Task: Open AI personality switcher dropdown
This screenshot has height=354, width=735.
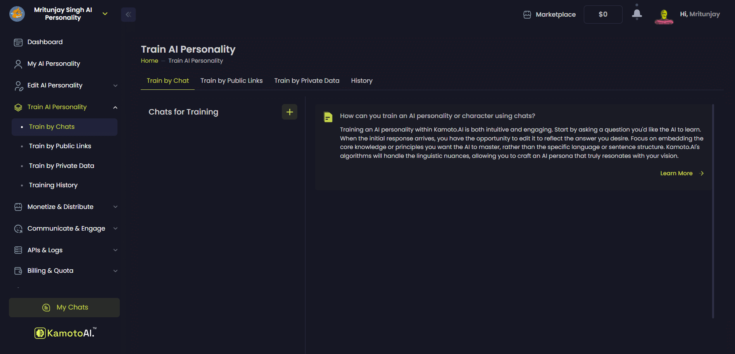Action: tap(105, 14)
